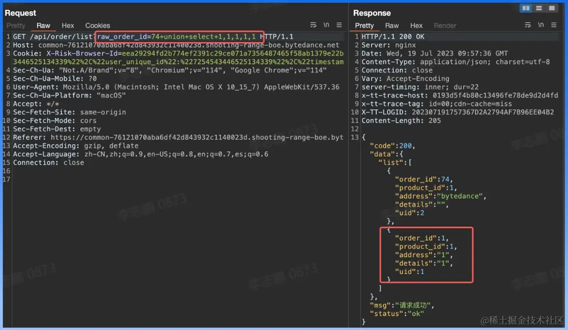568x330 pixels.
Task: Open the Response Render tab
Action: coord(445,26)
